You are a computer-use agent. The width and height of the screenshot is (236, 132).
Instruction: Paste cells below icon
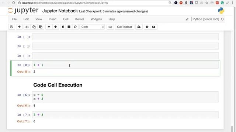click(x=41, y=27)
